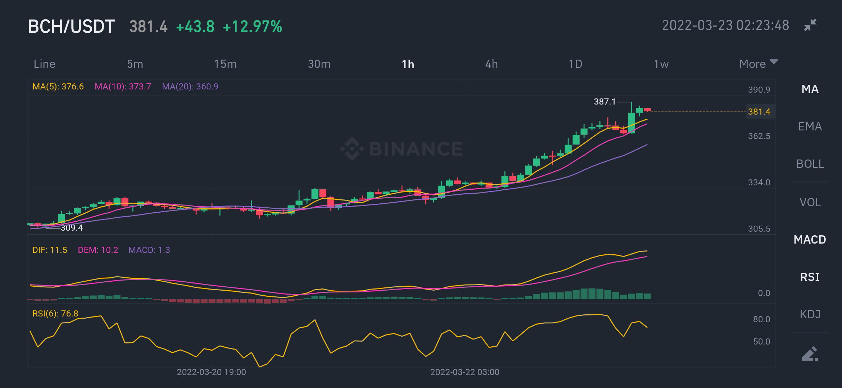Enable the EMA indicator
Viewport: 842px width, 388px height.
click(x=810, y=126)
